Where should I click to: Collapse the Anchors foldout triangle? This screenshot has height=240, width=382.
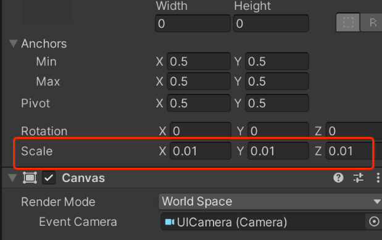[x=14, y=44]
